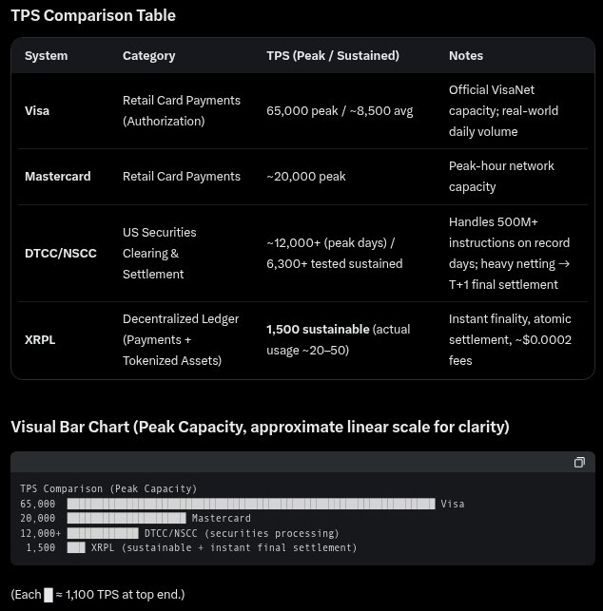Click 'Retail Card Payments (Authorization)' cell
Viewport: 603px width, 611px height.
tap(182, 110)
